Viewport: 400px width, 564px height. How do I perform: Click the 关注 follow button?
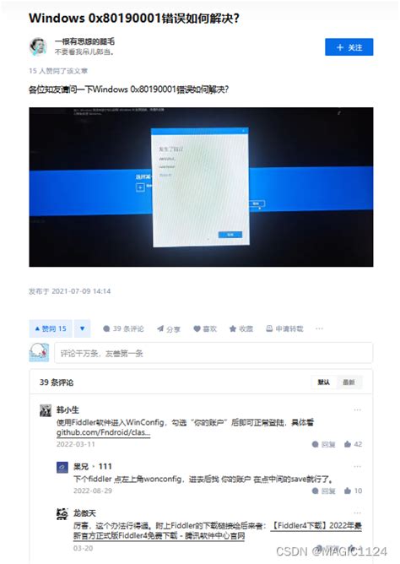click(349, 47)
